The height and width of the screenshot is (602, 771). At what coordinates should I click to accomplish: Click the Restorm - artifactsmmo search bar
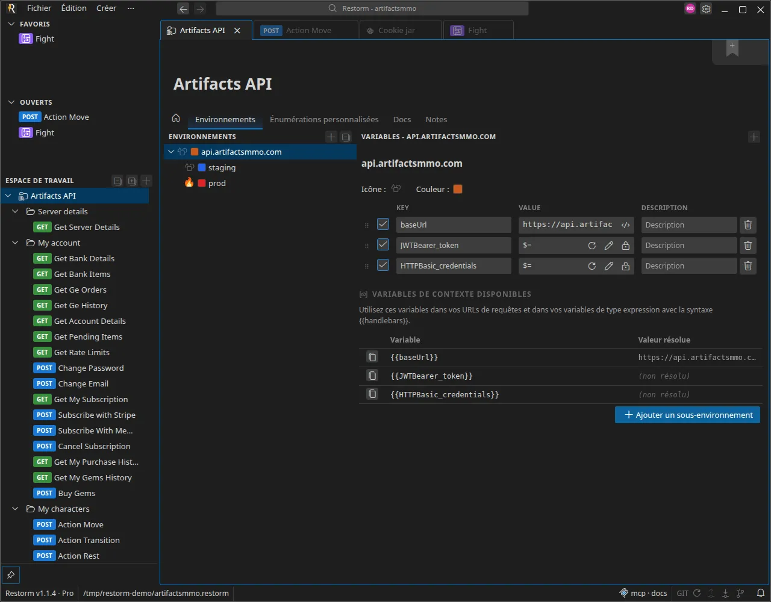372,8
